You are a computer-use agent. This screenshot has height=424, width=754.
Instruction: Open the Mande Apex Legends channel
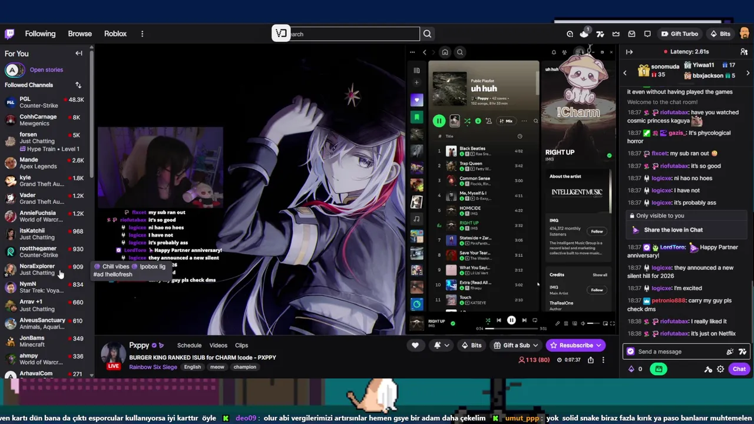pyautogui.click(x=45, y=163)
